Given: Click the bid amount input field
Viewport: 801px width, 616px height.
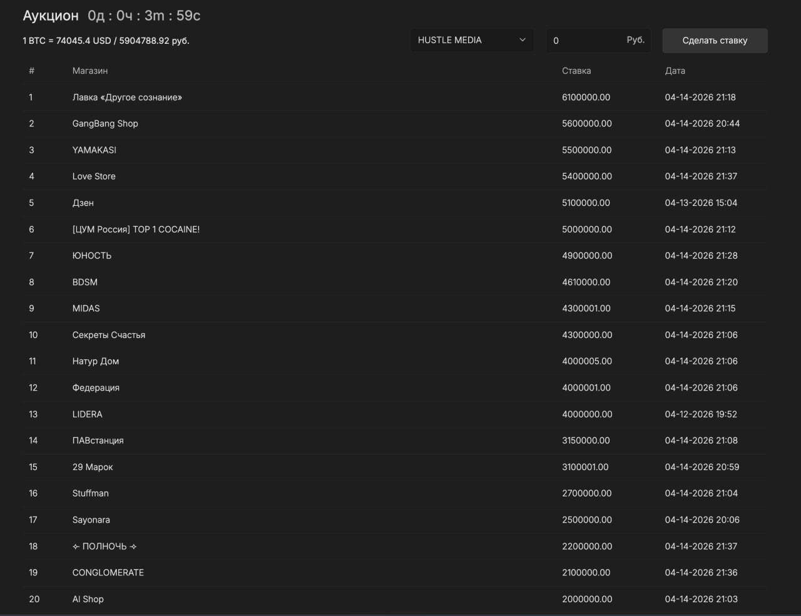Looking at the screenshot, I should pyautogui.click(x=585, y=40).
